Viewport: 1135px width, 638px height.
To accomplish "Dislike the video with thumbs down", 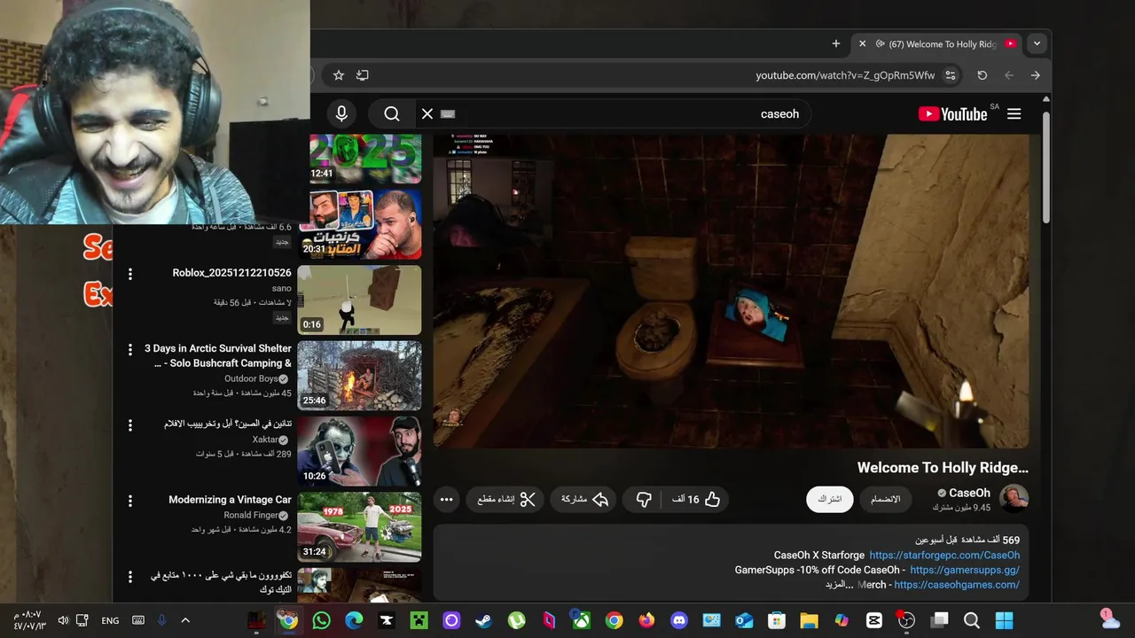I will pyautogui.click(x=644, y=499).
